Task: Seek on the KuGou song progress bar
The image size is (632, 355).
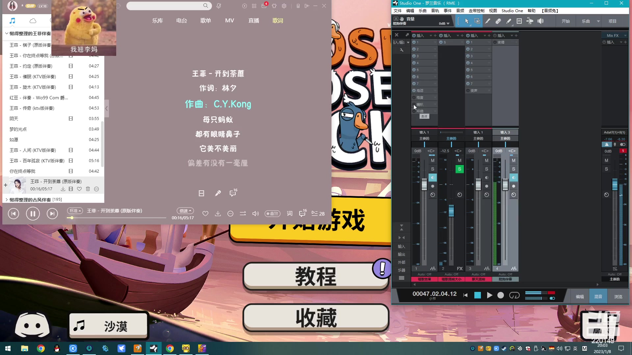Action: click(x=117, y=218)
